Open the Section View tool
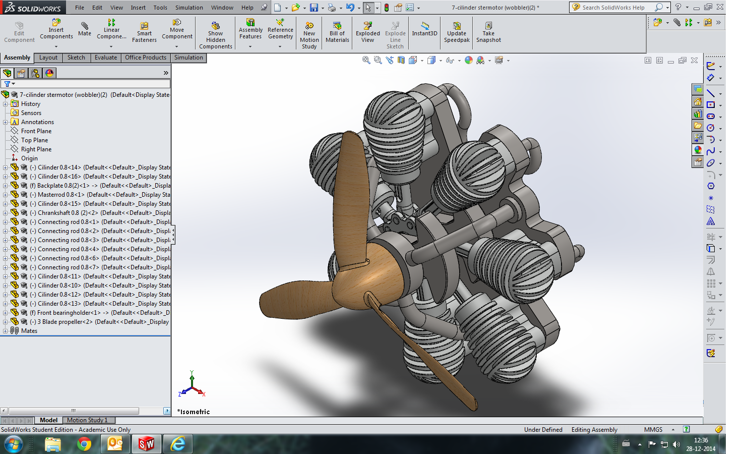This screenshot has height=454, width=748. tap(401, 60)
